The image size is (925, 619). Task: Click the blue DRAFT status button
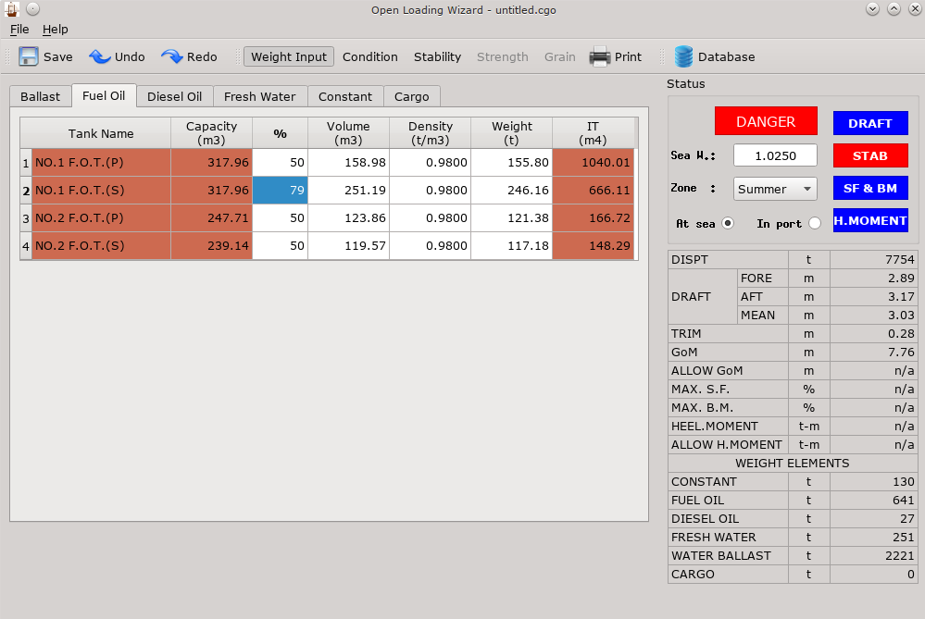[870, 123]
